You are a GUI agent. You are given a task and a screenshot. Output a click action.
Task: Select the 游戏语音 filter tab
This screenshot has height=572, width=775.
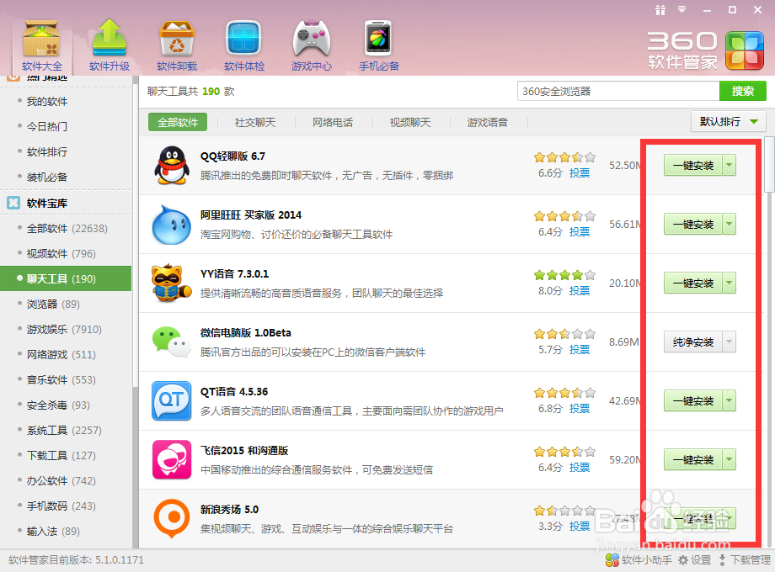click(x=488, y=123)
